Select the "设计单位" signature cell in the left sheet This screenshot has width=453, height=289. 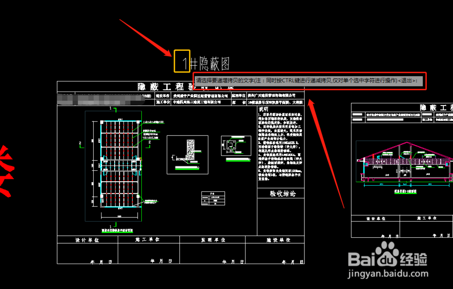pyautogui.click(x=87, y=240)
